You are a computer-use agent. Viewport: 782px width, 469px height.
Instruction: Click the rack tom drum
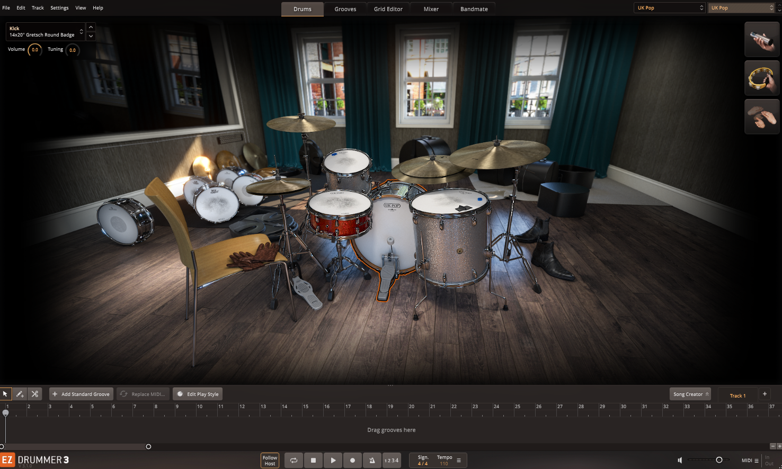[347, 169]
